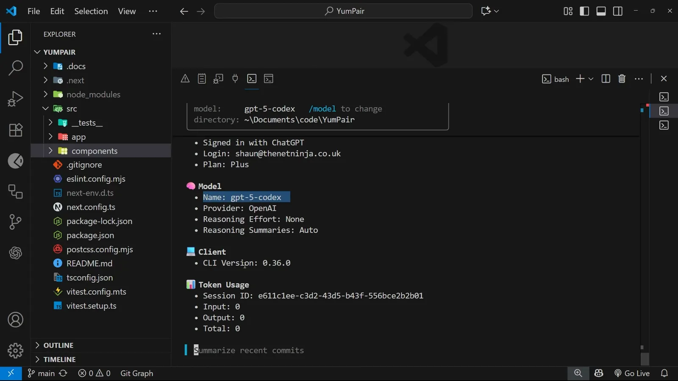
Task: Open the terminal launch profile dropdown arrow
Action: point(591,79)
